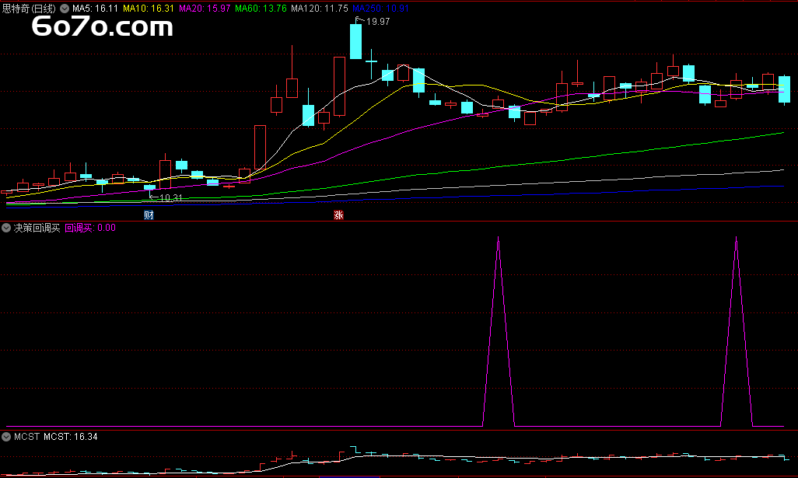Click the MCST: 16.34 indicator value

(71, 437)
